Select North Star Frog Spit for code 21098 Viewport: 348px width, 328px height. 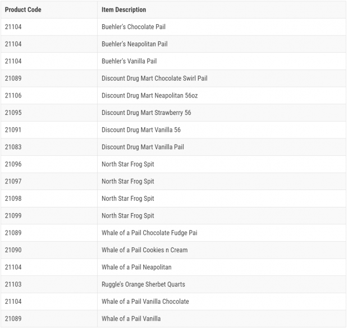128,198
